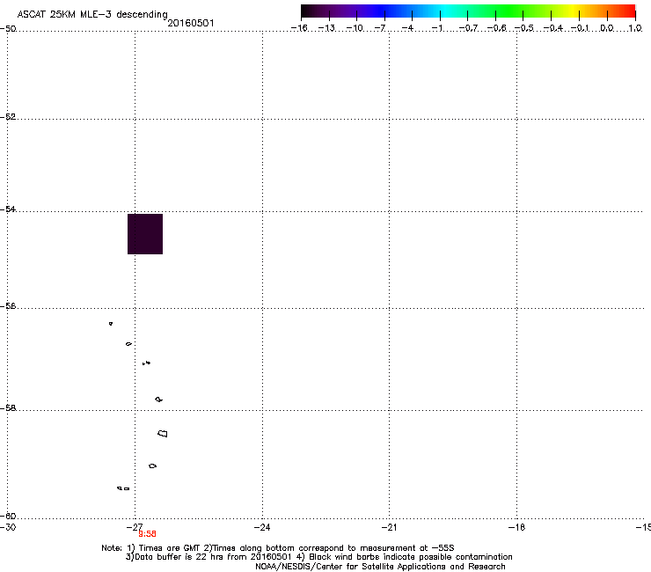The image size is (651, 572).
Task: Click the -60 latitude axis label
Action: click(x=8, y=516)
